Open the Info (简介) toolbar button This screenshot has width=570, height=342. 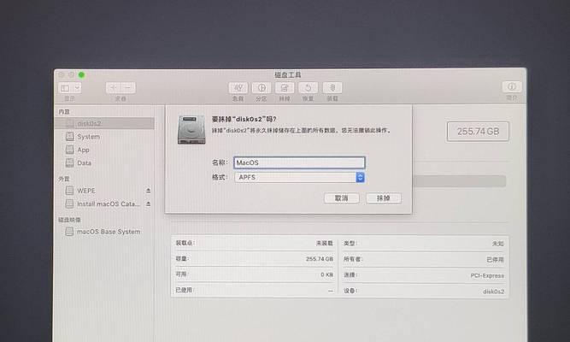[x=512, y=86]
